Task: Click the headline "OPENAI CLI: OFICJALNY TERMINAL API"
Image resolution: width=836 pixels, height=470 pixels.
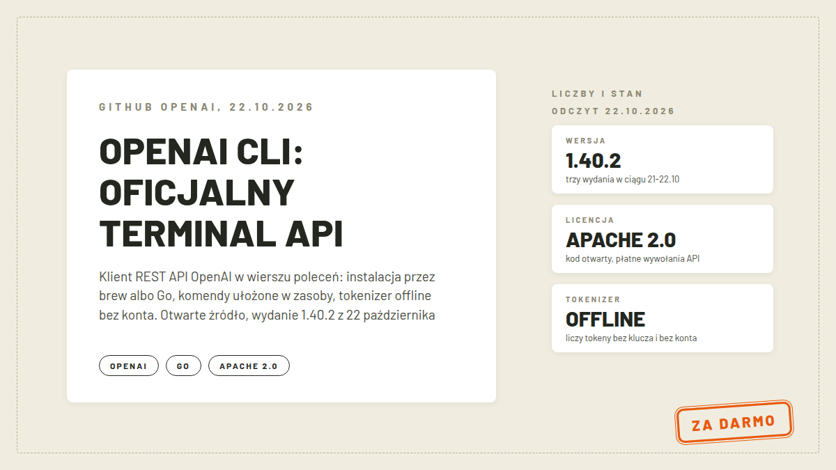Action: (x=222, y=192)
